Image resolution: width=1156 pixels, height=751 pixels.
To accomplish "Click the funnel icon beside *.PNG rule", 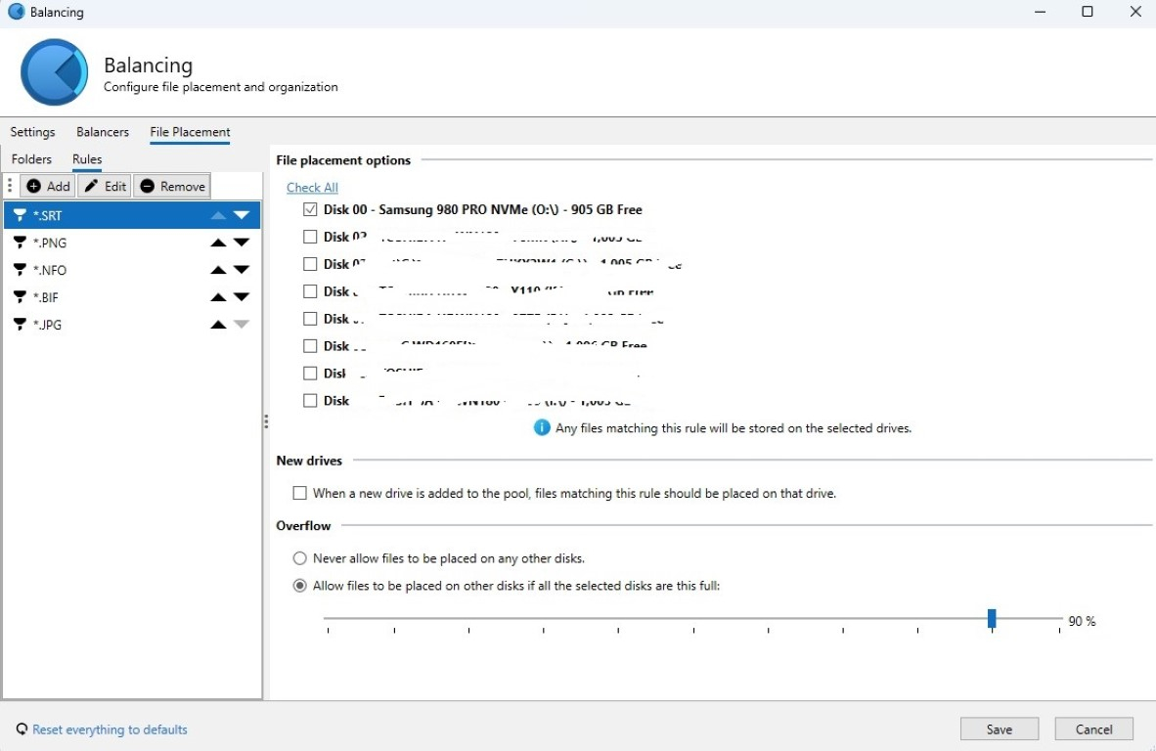I will 20,243.
